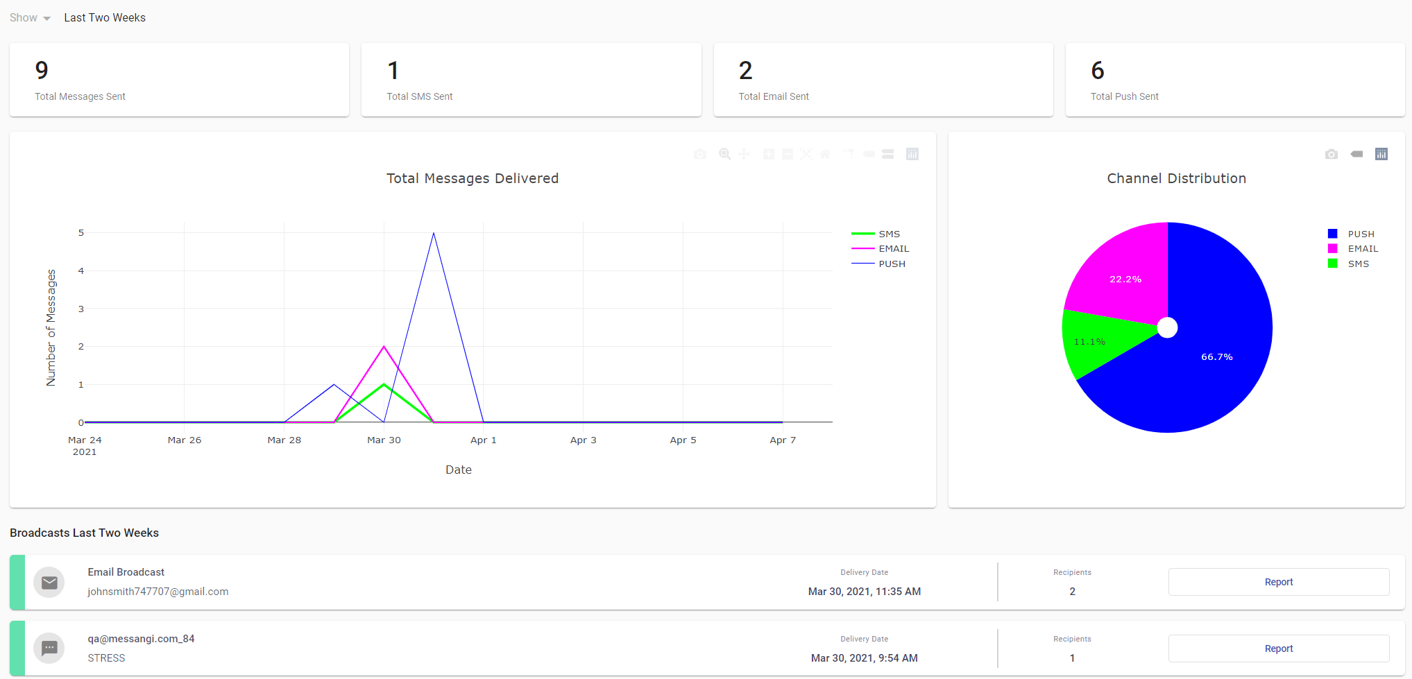
Task: Open Report for the Email Broadcast
Action: click(x=1279, y=582)
